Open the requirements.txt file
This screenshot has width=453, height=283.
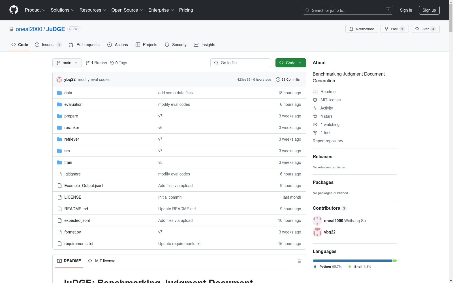pos(79,244)
